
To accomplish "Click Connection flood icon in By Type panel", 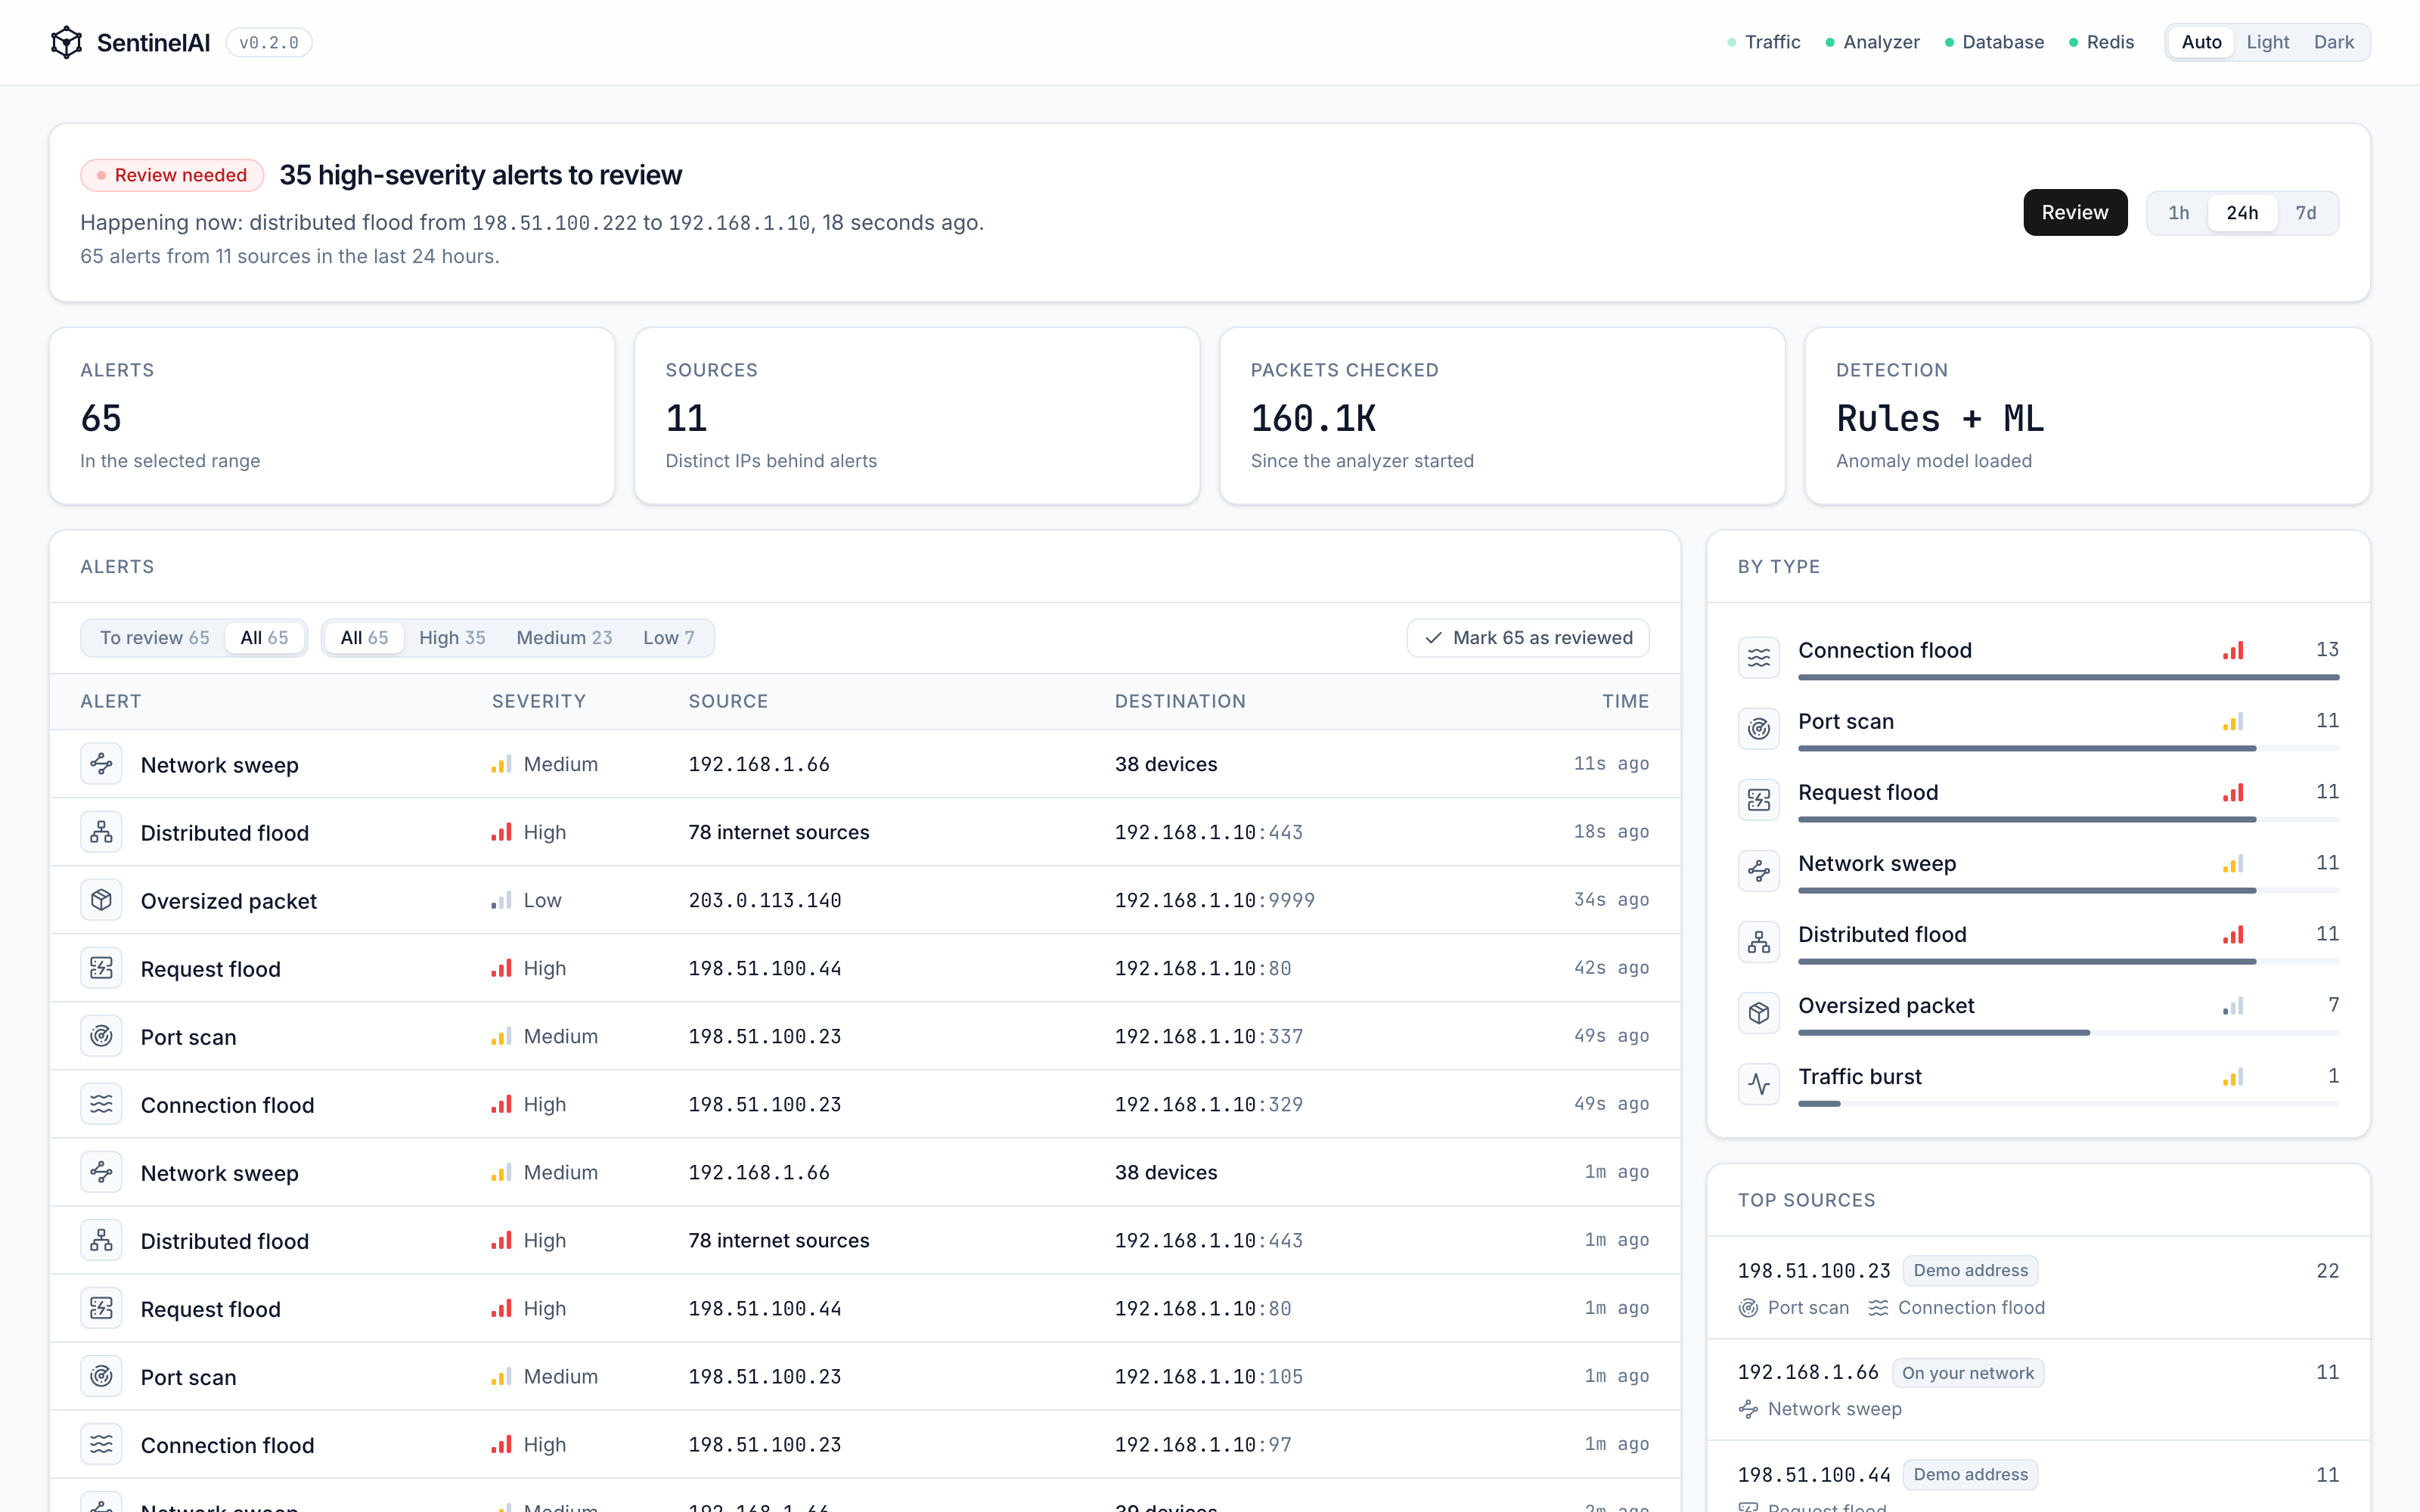I will (x=1758, y=658).
